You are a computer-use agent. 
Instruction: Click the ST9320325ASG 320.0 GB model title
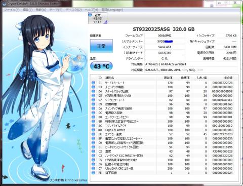coord(164,29)
